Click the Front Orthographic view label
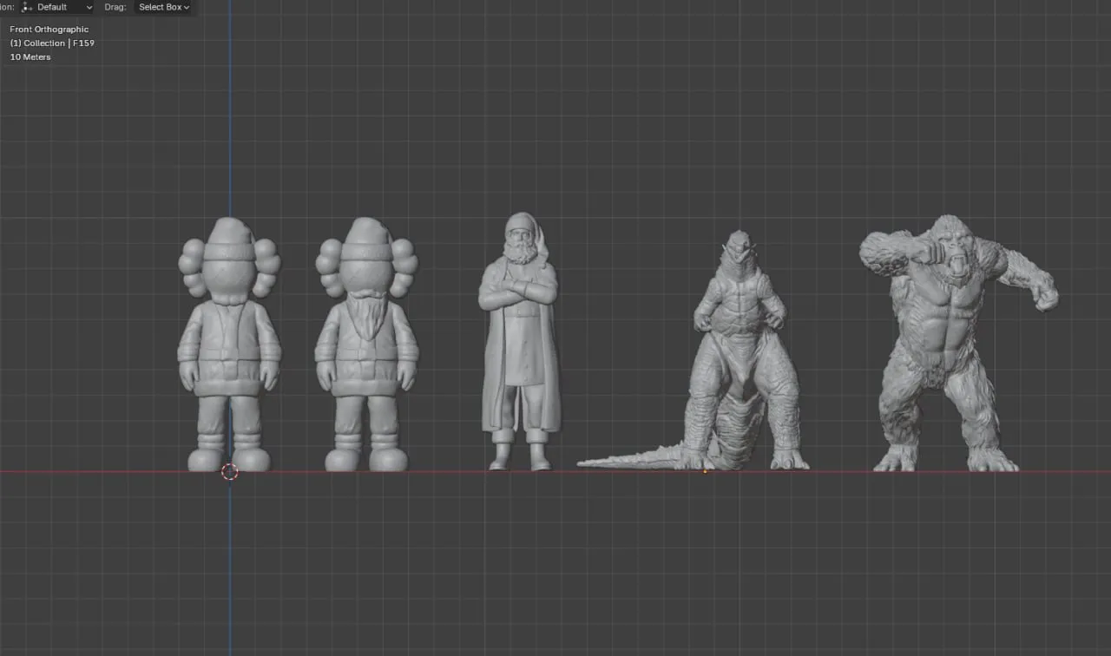 49,30
